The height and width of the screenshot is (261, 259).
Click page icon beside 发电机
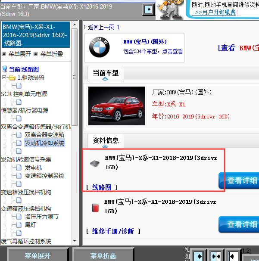(x=19, y=168)
